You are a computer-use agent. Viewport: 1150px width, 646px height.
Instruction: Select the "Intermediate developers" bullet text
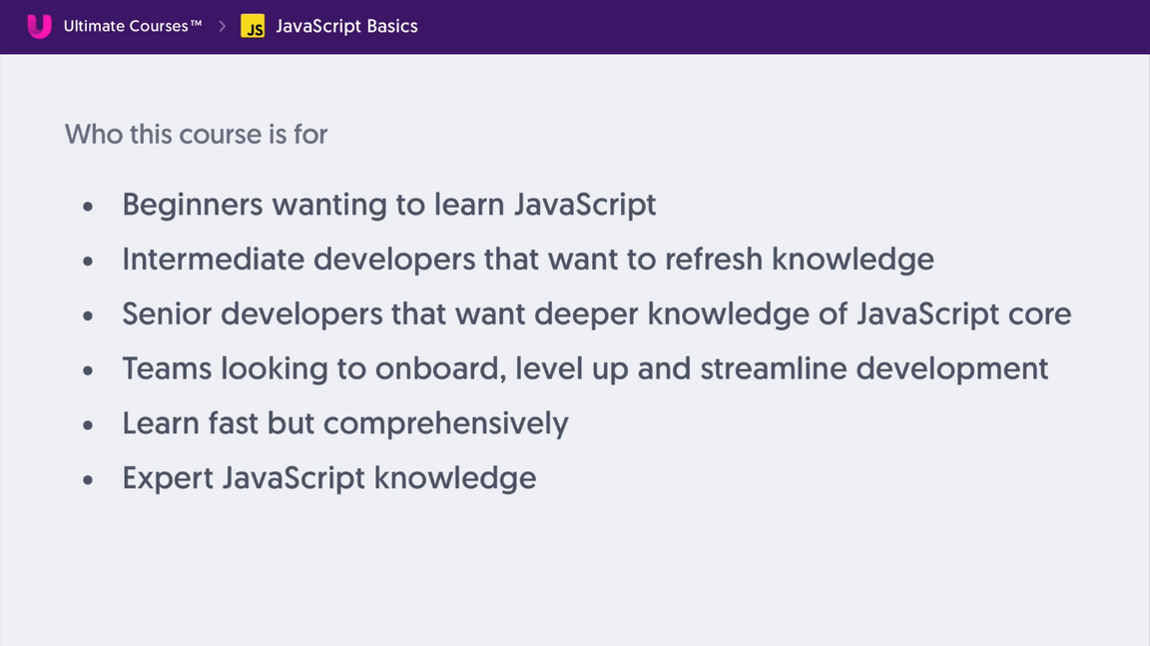(527, 260)
